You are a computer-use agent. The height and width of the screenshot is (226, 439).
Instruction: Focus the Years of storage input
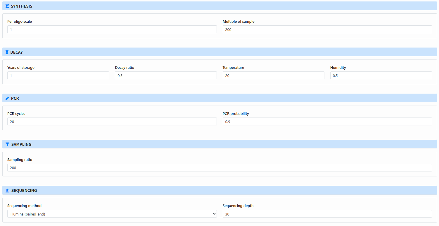click(x=58, y=75)
